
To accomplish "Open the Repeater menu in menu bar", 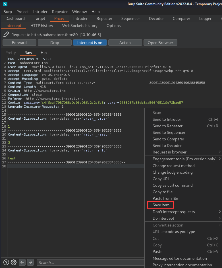I will pyautogui.click(x=60, y=12).
